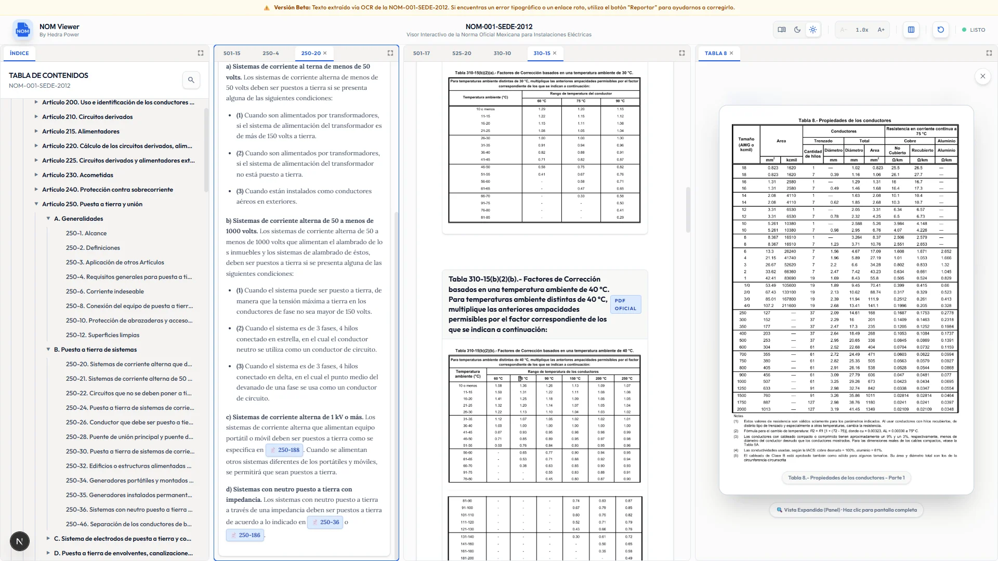Click Vista Expandida for fullscreen view
This screenshot has width=998, height=561.
click(x=846, y=510)
